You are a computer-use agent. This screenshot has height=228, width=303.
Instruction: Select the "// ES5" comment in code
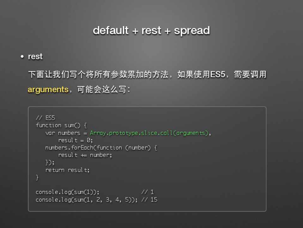pyautogui.click(x=45, y=118)
